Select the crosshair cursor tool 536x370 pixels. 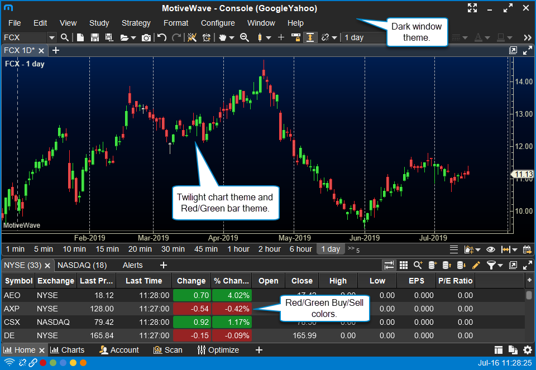coord(281,37)
